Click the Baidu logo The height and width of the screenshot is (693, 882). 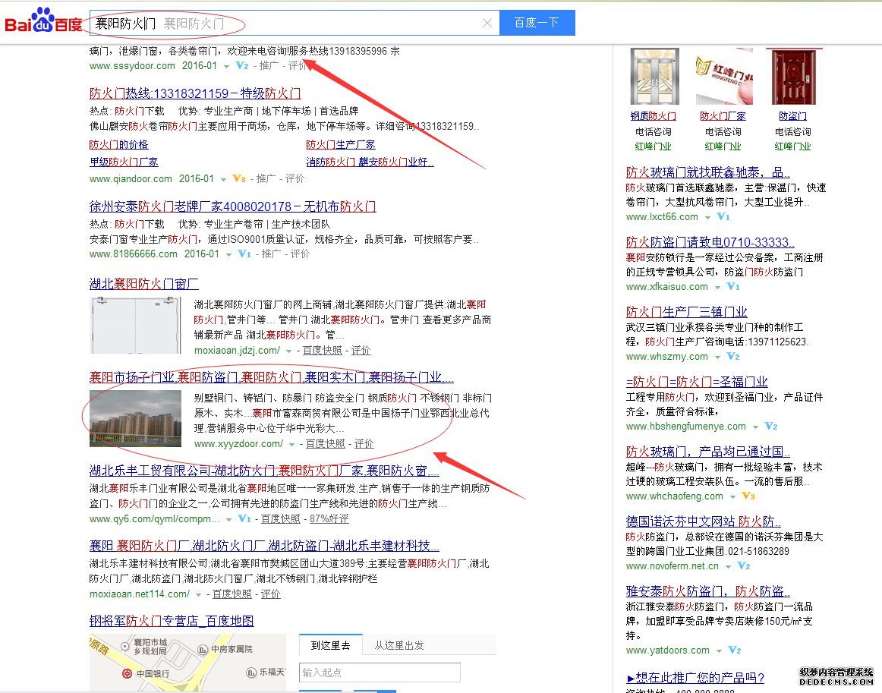pyautogui.click(x=44, y=21)
